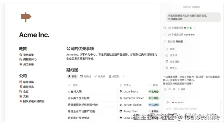Click the 文档 page icon
Screen dimensions: 224x125
click(x=21, y=96)
